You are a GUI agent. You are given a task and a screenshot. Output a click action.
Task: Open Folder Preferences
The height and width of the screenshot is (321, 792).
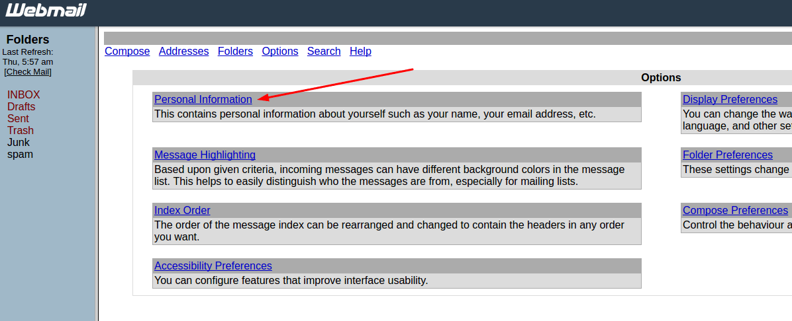pos(728,155)
